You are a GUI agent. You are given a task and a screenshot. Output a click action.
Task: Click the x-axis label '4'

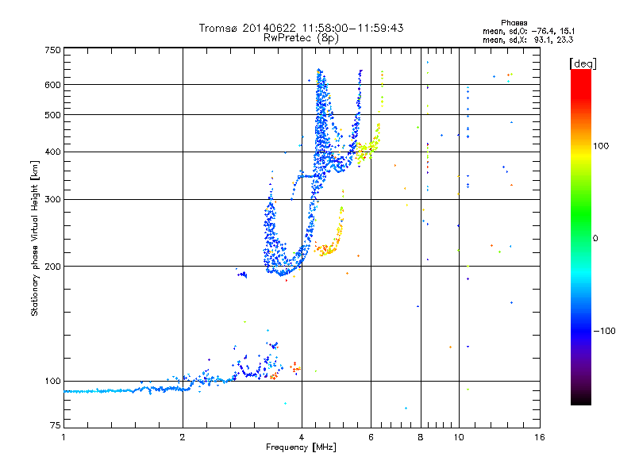point(302,437)
